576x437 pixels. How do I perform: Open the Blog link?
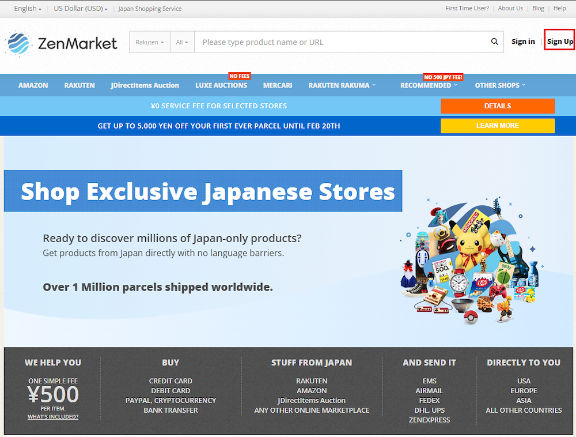pyautogui.click(x=538, y=9)
